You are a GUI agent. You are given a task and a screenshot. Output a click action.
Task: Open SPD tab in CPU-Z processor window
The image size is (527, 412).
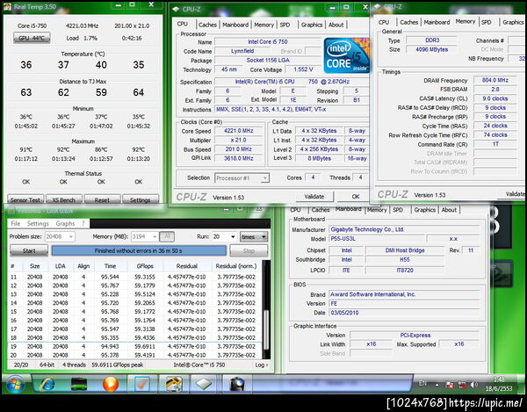pos(285,25)
